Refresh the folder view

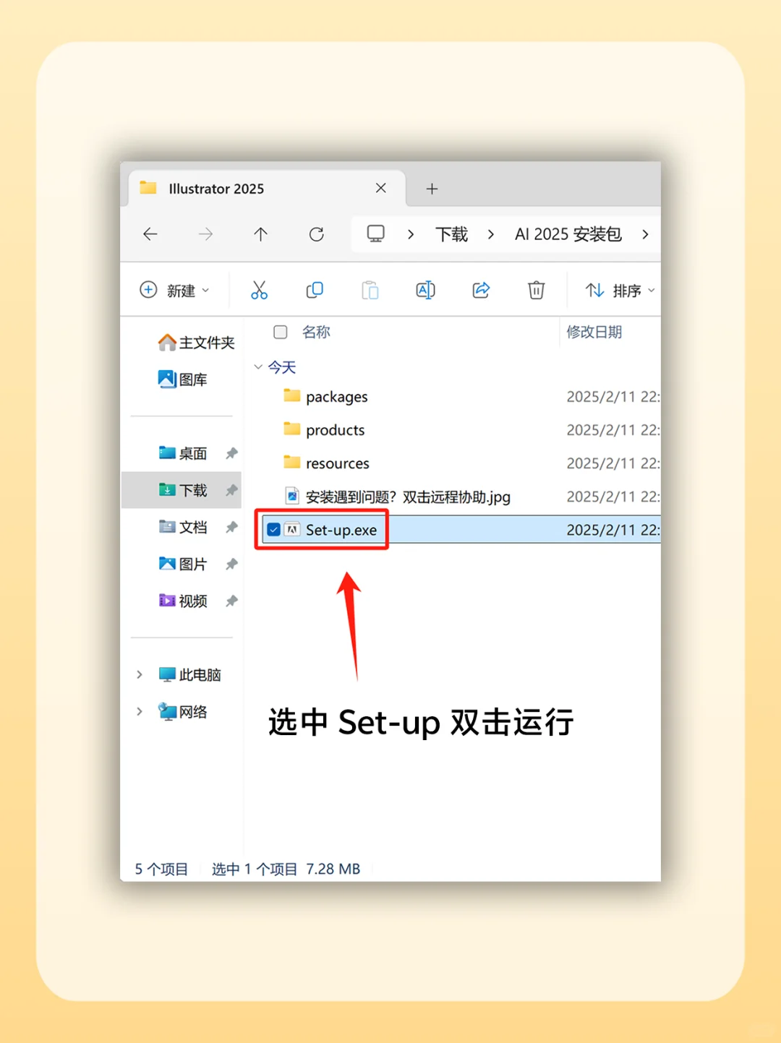click(316, 234)
